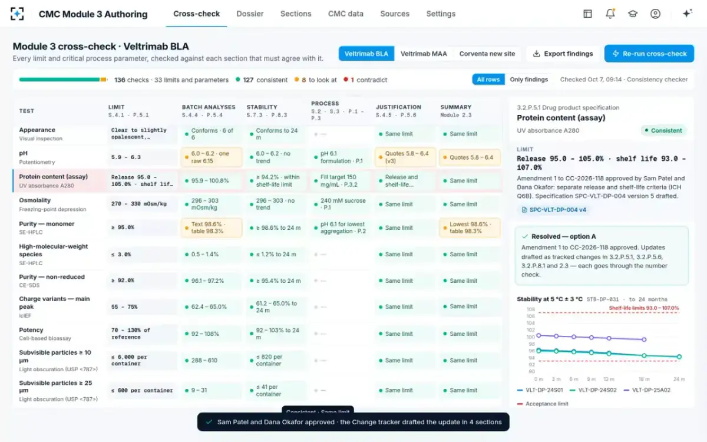This screenshot has width=707, height=442.
Task: Open the layout panel icon
Action: coord(587,14)
